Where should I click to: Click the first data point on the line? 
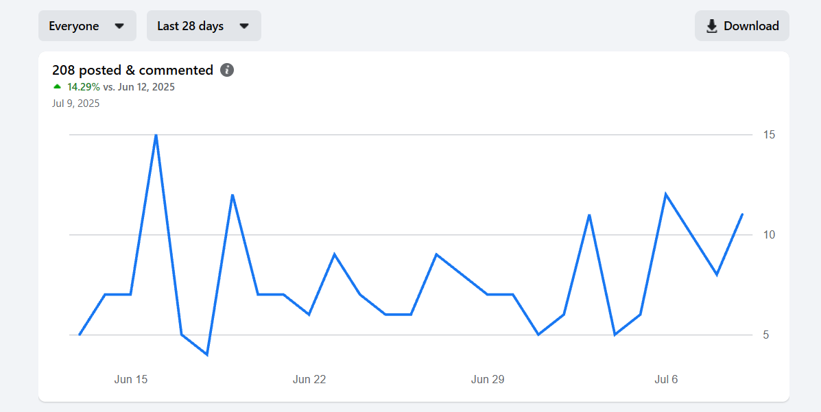point(80,335)
